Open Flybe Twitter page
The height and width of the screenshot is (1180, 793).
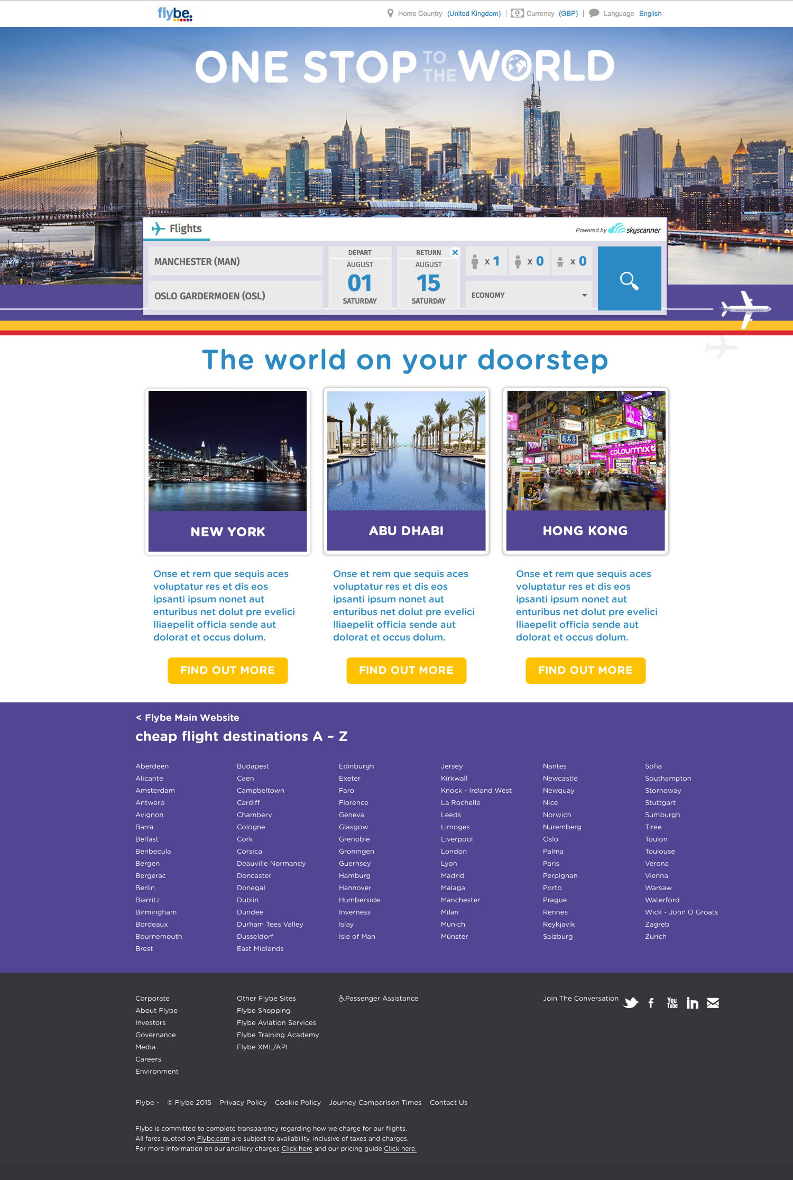tap(630, 1003)
